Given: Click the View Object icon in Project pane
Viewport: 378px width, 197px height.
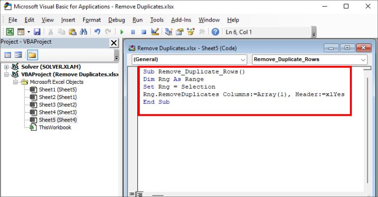Looking at the screenshot, I should tap(18, 55).
